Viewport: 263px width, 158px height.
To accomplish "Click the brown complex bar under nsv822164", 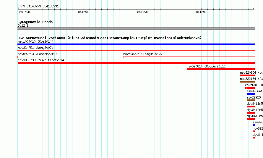I will point(247,82).
